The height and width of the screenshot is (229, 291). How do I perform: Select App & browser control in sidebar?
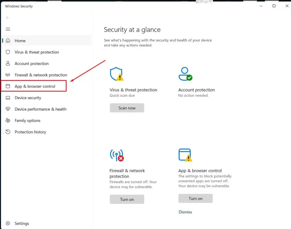[x=35, y=86]
